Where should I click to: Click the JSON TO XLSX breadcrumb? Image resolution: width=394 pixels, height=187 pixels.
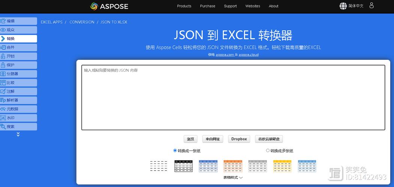tap(114, 22)
